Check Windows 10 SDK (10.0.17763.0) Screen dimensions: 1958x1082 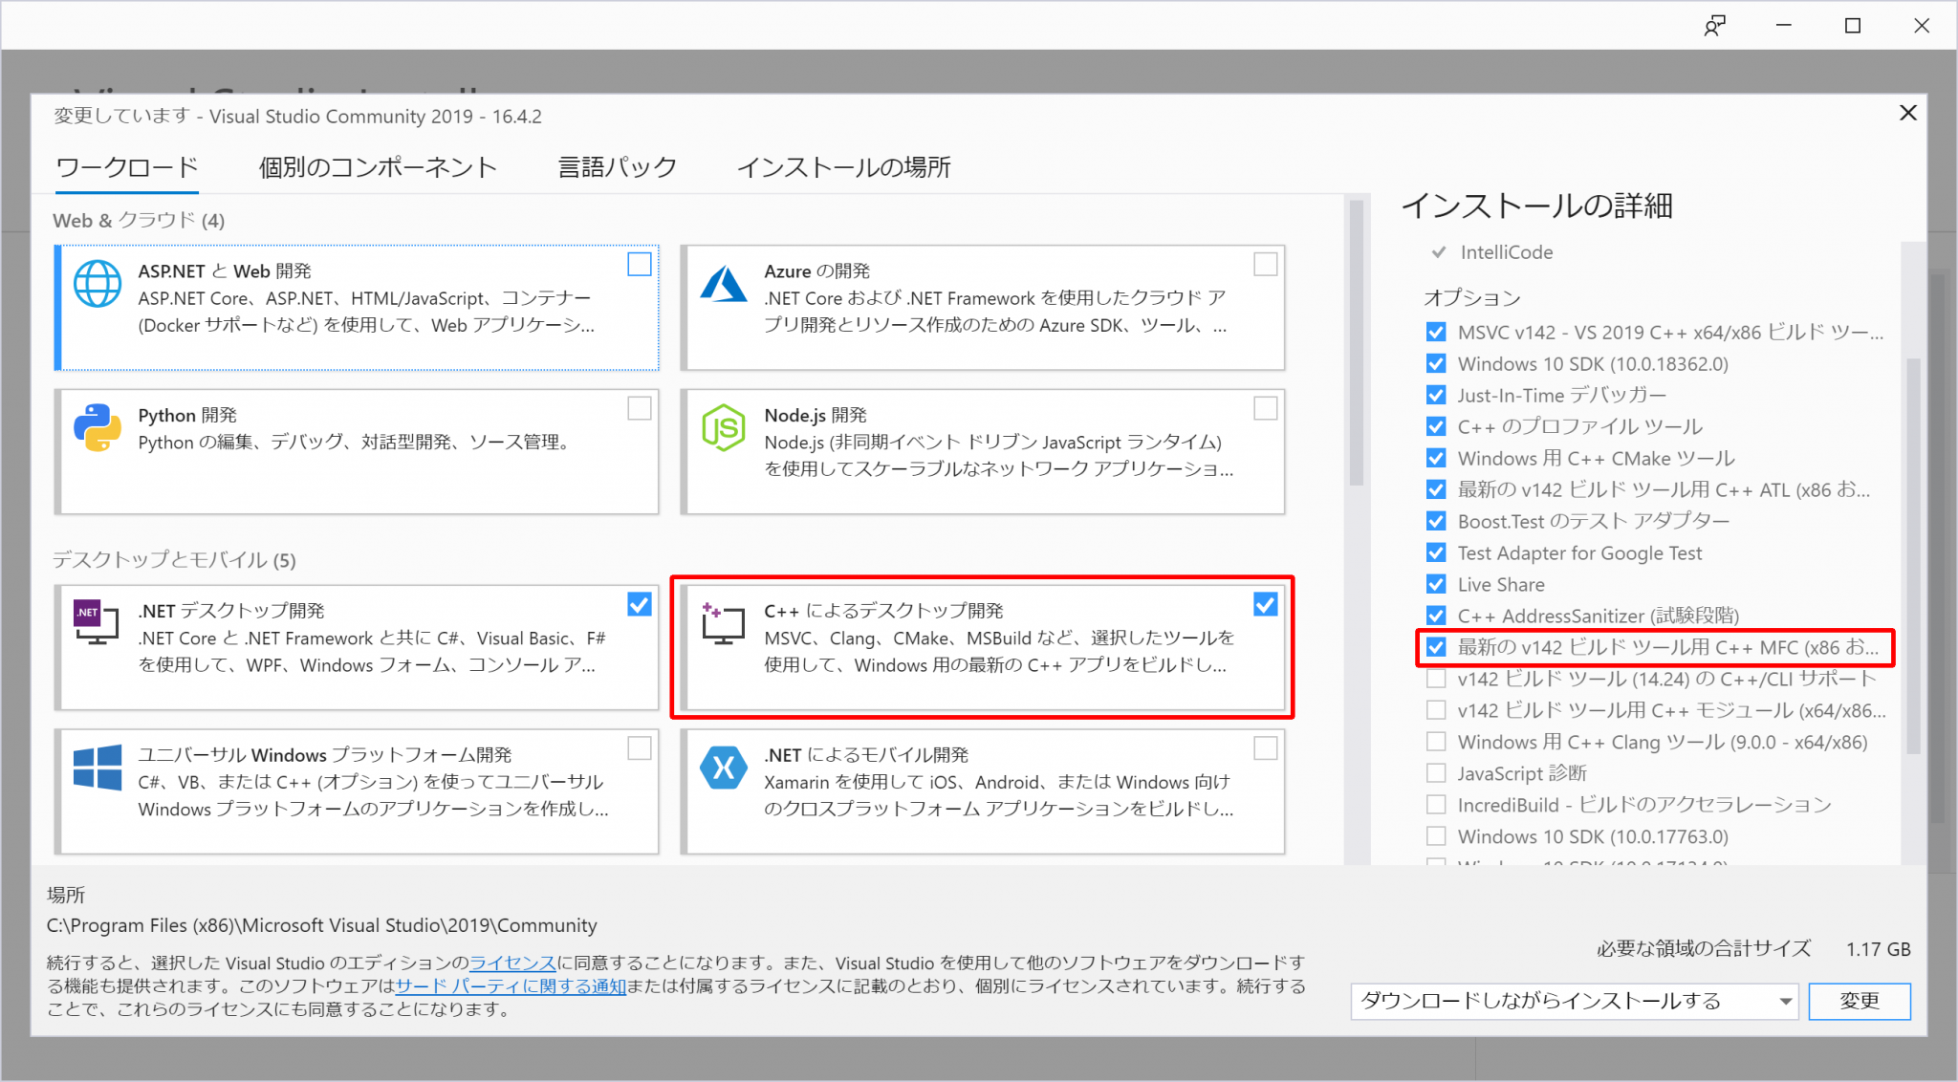coord(1436,836)
